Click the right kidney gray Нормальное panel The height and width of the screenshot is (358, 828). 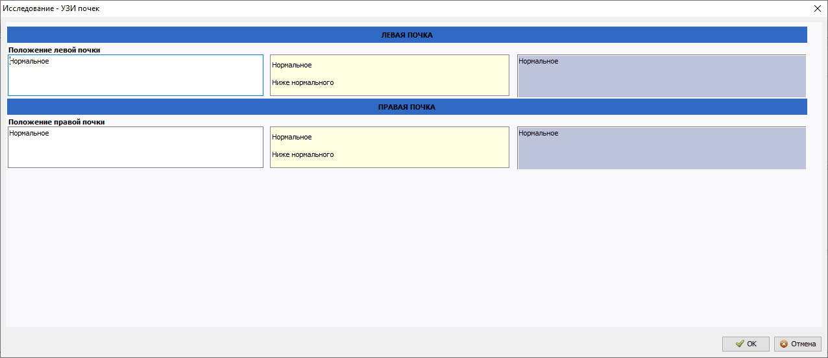click(x=661, y=149)
